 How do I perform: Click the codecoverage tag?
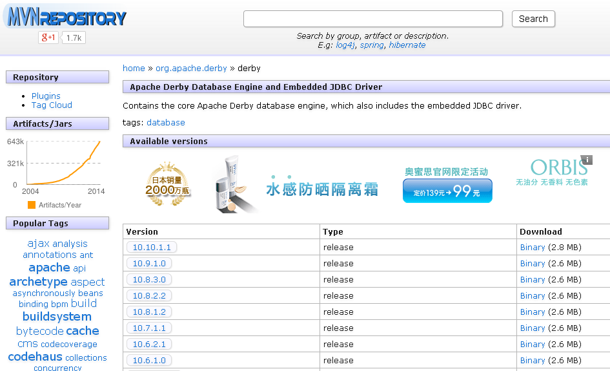(69, 344)
